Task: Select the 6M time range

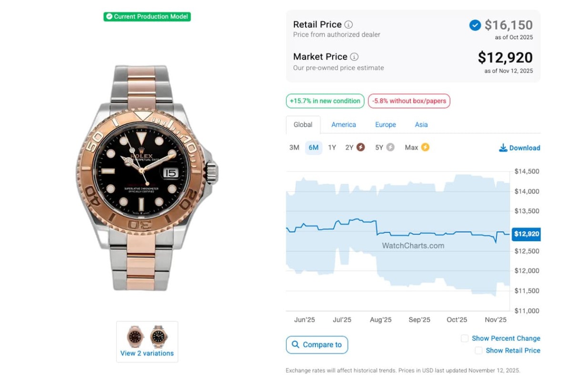Action: (x=313, y=148)
